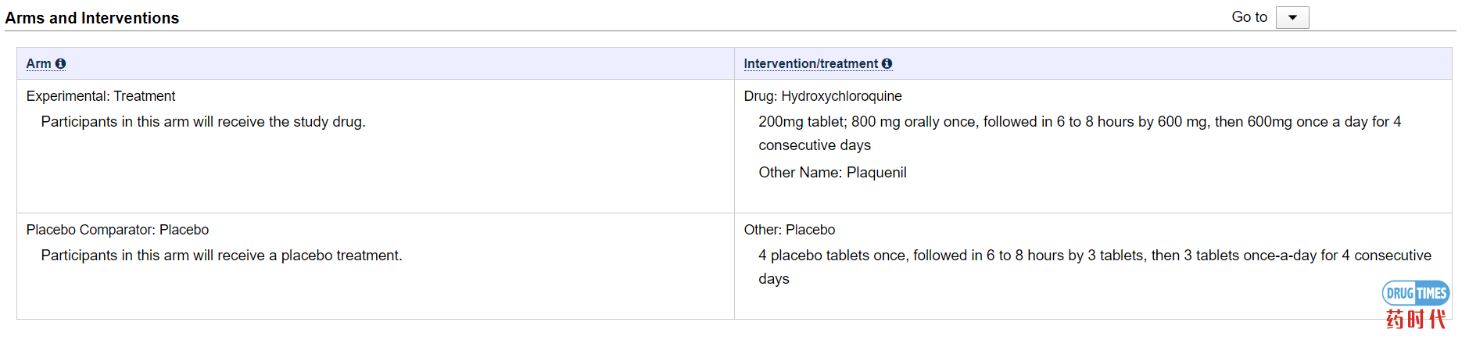Click the Go to label
Image resolution: width=1469 pixels, height=340 pixels.
coord(1249,17)
